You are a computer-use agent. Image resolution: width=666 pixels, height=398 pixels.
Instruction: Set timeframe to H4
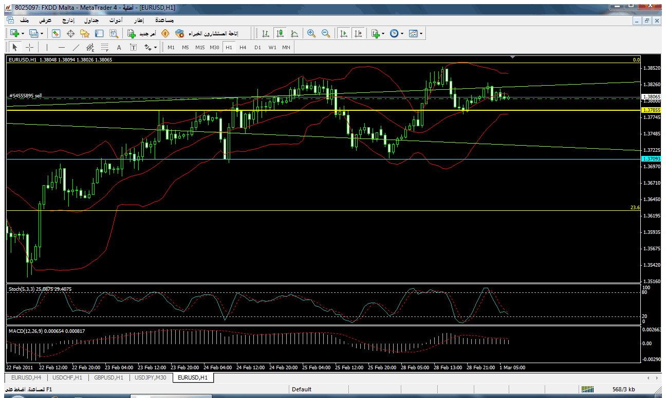pos(243,47)
